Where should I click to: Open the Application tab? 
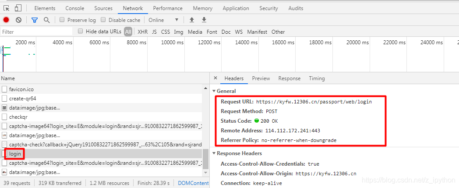point(236,8)
